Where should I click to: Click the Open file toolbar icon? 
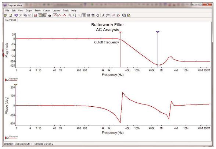(x=6, y=15)
